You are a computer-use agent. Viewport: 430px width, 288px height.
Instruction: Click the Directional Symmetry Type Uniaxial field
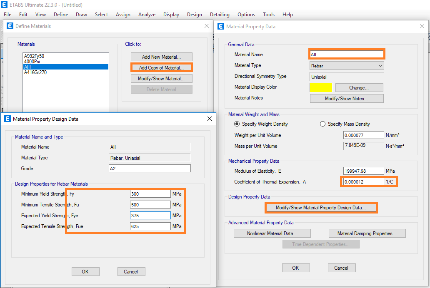[x=347, y=77]
